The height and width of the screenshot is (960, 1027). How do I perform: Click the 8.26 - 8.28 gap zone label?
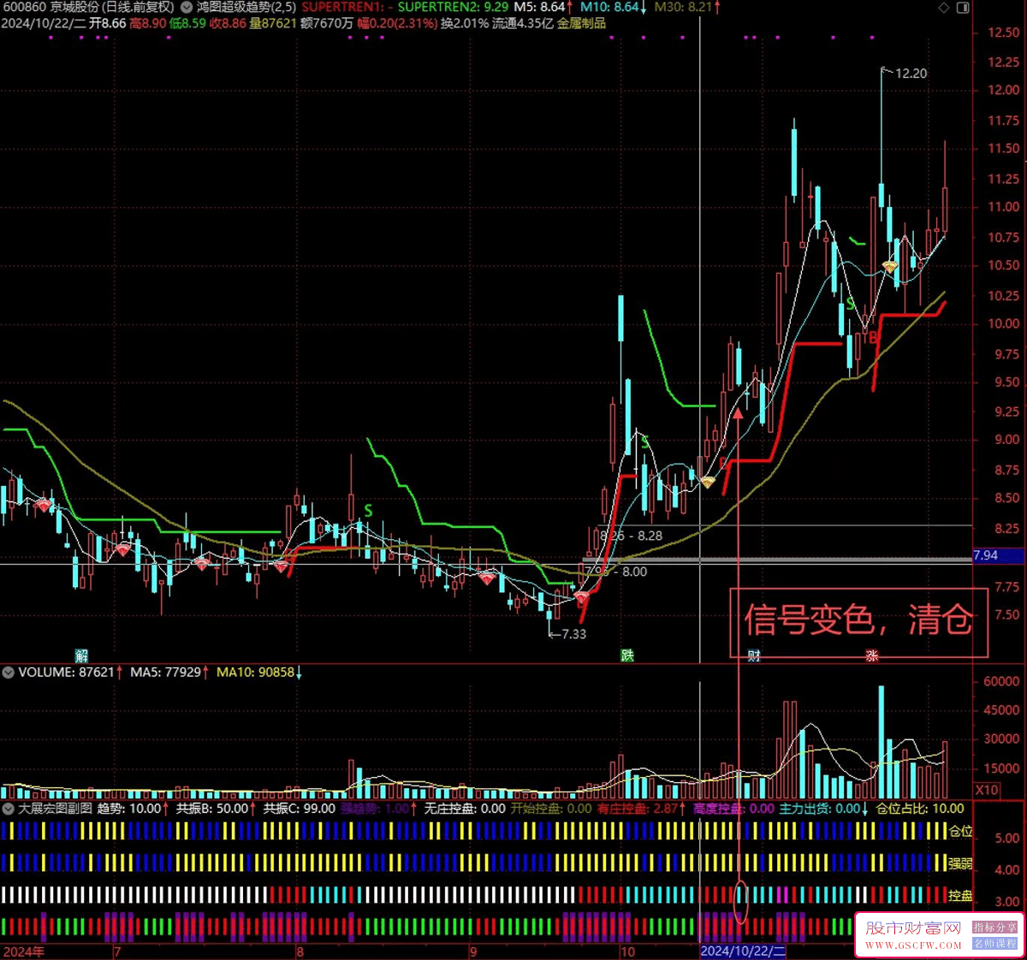click(632, 536)
